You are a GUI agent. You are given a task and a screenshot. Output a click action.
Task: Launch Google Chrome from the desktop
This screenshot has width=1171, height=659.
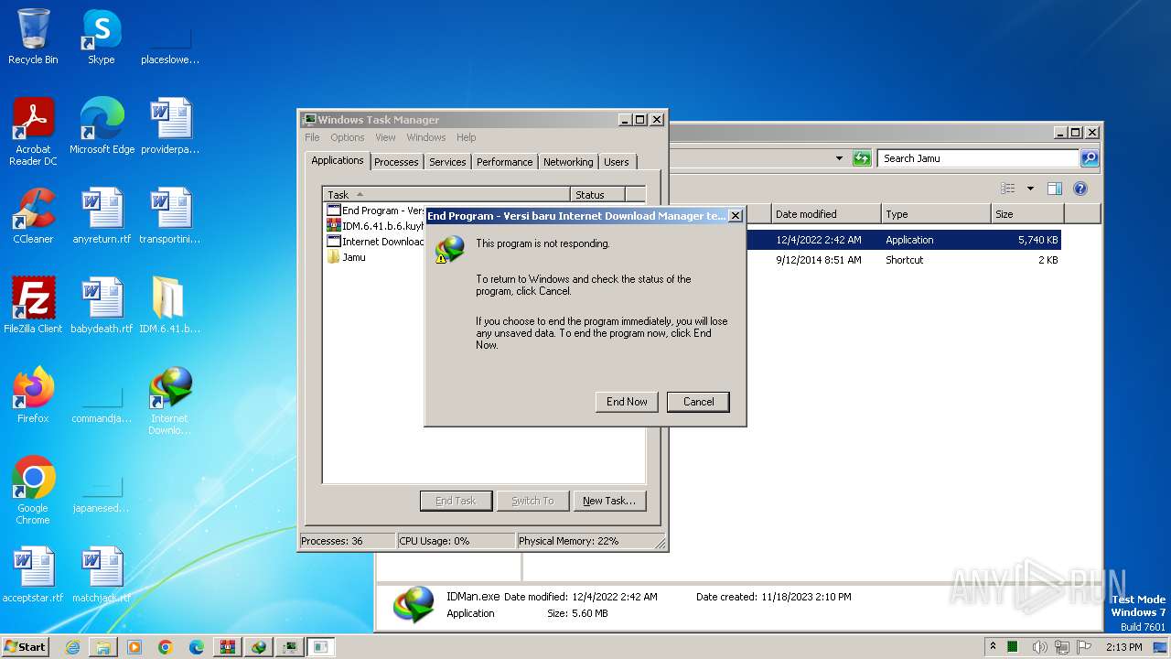coord(33,491)
